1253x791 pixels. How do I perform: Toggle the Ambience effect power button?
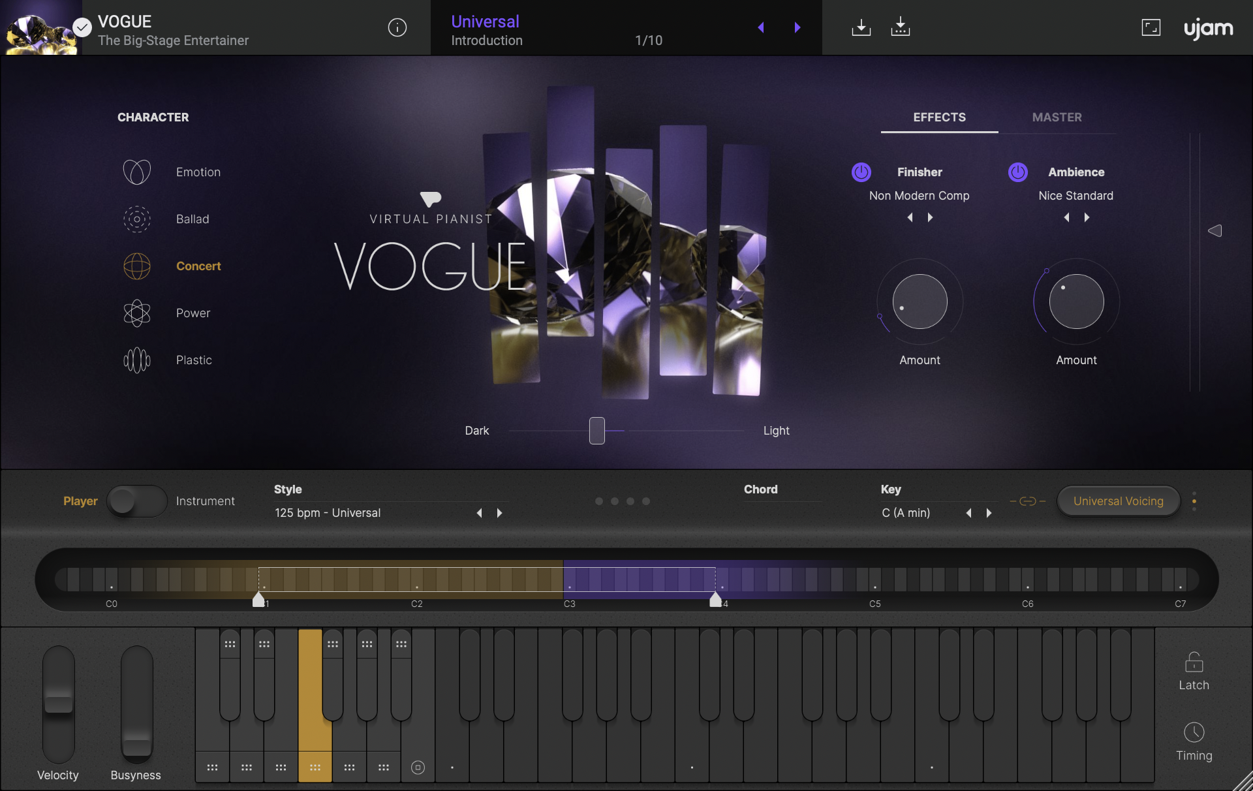coord(1017,172)
